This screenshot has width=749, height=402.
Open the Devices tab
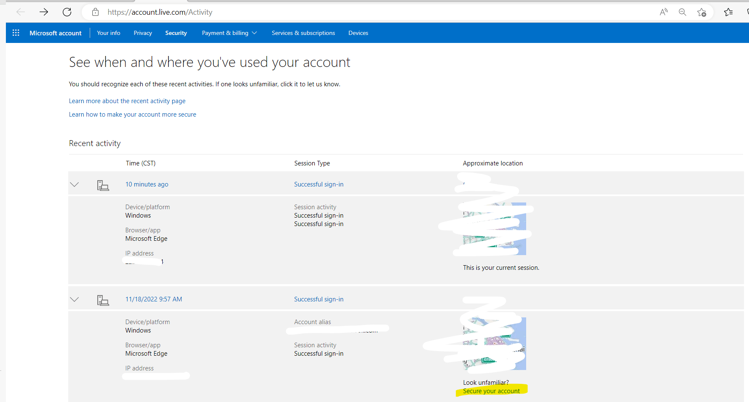click(358, 33)
